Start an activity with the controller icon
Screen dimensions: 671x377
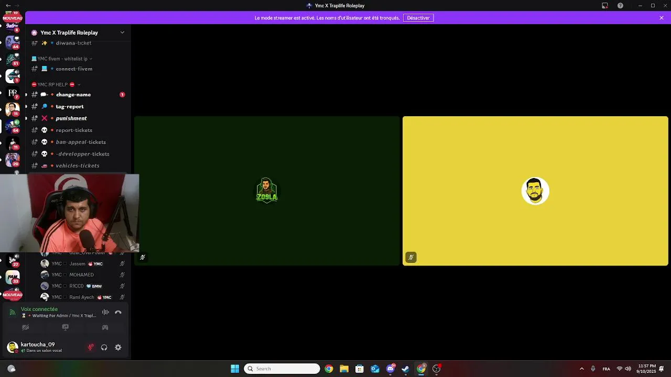click(105, 327)
